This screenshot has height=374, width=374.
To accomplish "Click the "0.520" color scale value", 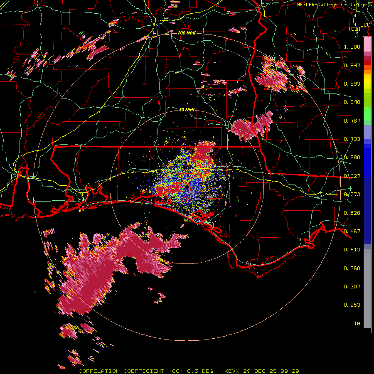I will point(352,213).
